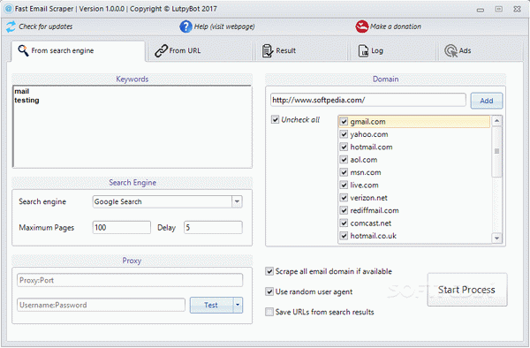Click the domain URL input field
The height and width of the screenshot is (348, 530).
368,101
